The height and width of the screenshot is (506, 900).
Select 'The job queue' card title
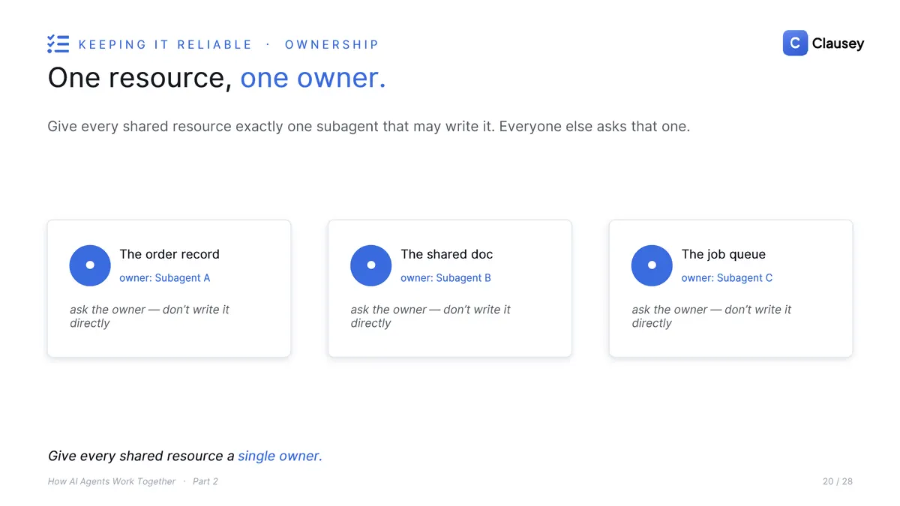(x=723, y=254)
